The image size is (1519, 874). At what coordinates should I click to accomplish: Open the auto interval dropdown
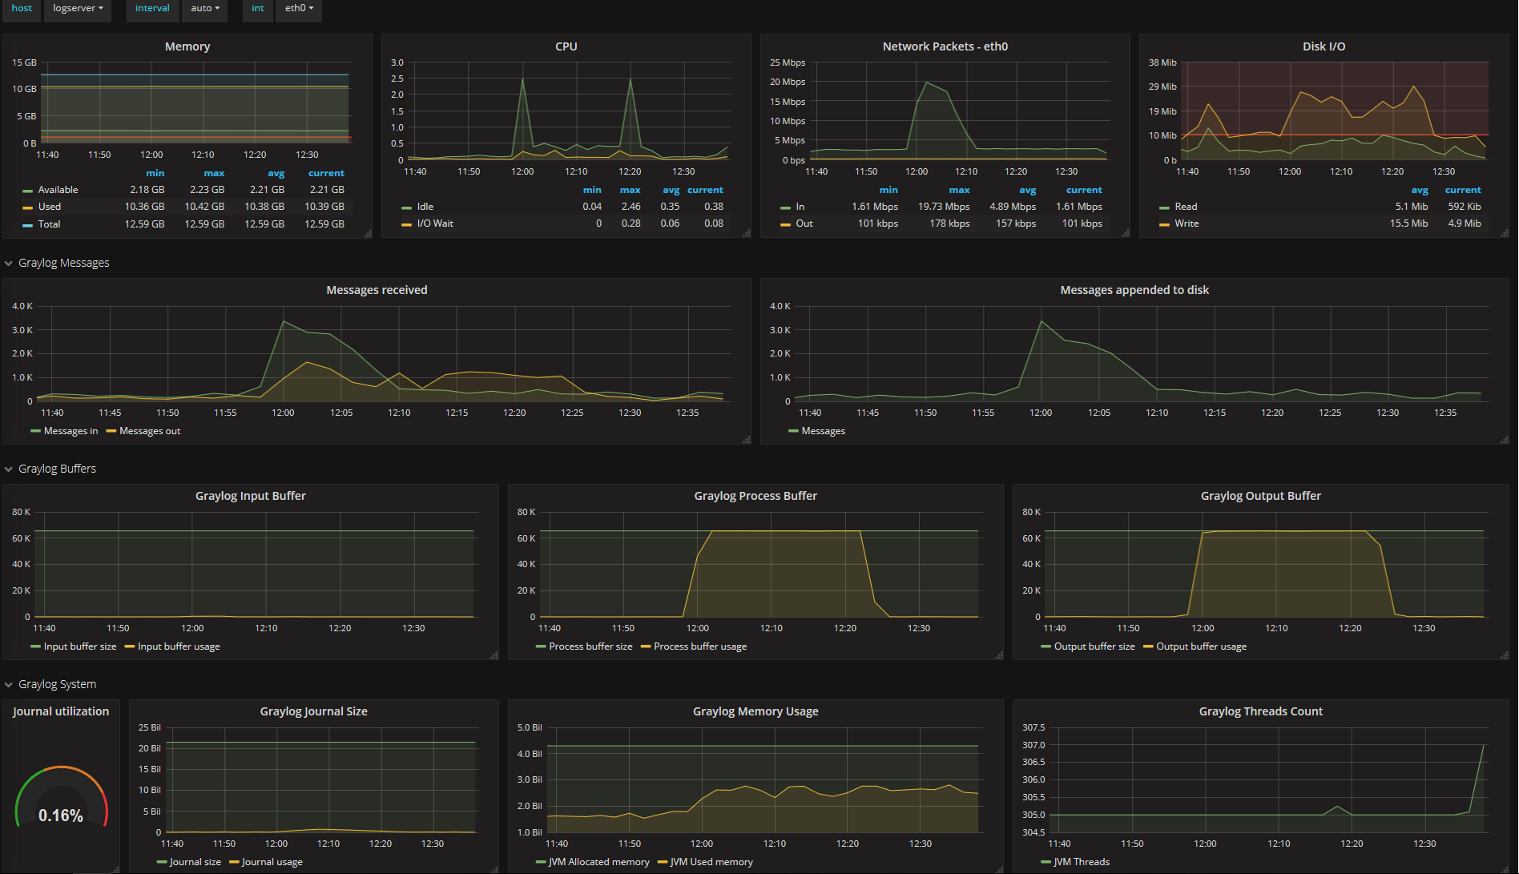click(x=205, y=9)
